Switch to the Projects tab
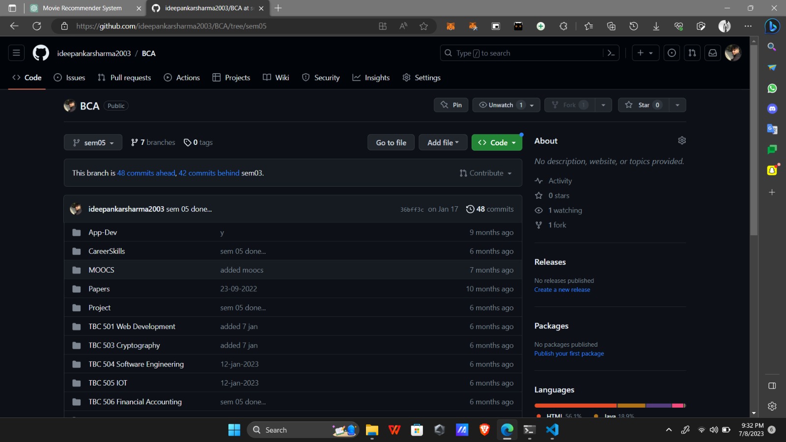The image size is (786, 442). [231, 78]
